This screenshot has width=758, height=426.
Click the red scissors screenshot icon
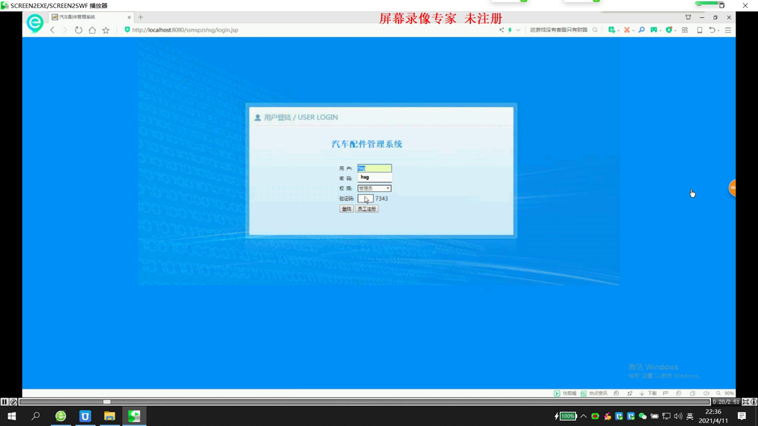pyautogui.click(x=627, y=30)
